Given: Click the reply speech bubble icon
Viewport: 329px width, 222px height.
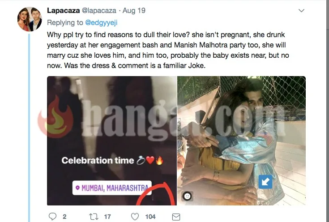Looking at the screenshot, I should click(52, 216).
